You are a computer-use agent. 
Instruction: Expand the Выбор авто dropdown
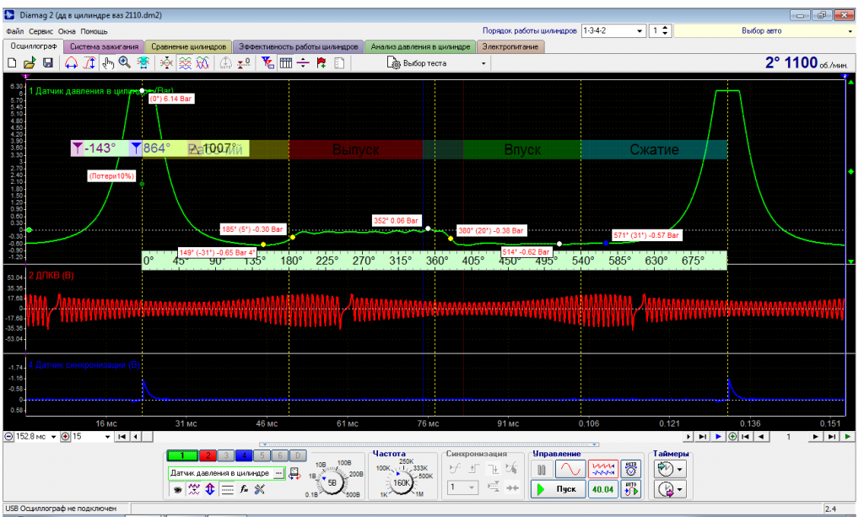click(850, 31)
